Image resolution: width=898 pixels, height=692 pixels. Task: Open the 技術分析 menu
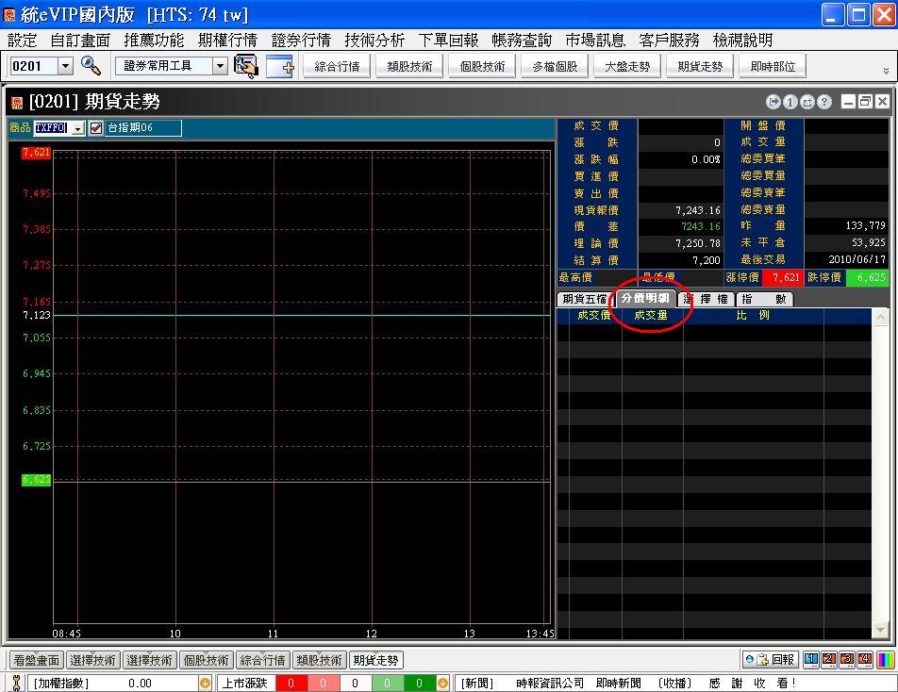[x=374, y=40]
